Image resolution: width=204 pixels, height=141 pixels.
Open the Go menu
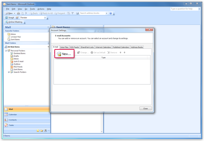click(x=26, y=9)
